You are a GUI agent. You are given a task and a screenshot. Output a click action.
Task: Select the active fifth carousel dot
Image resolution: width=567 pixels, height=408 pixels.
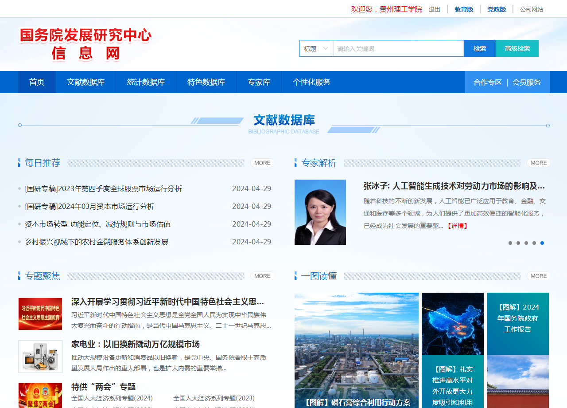point(542,243)
